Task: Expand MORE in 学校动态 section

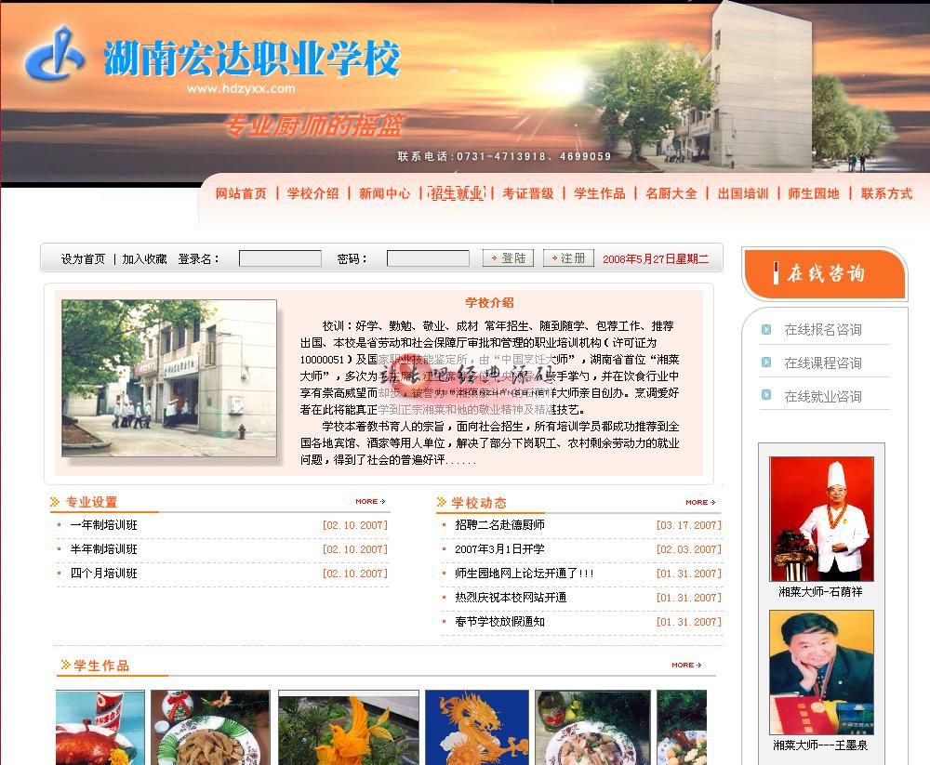Action: (699, 502)
